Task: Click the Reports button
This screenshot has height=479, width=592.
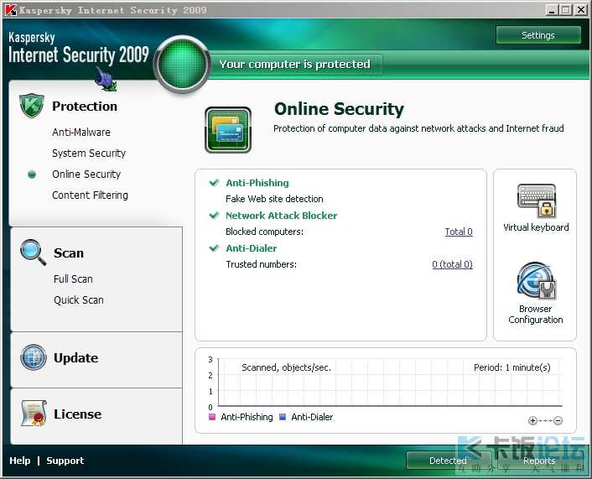Action: pos(539,461)
